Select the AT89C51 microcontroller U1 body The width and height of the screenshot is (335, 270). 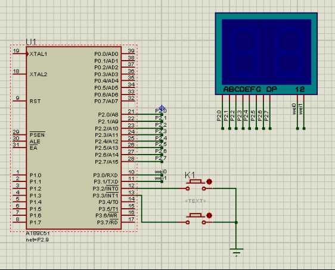tap(74, 138)
